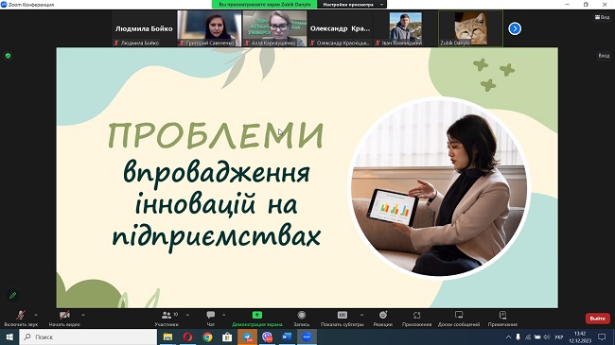Select Zubik Danylo's cat video thumbnail
Viewport: 615px width, 345px height.
pyautogui.click(x=470, y=28)
